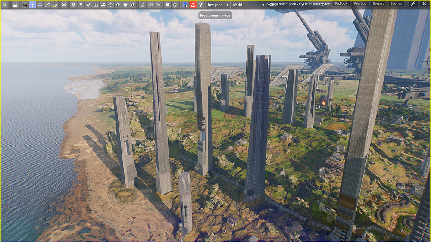
Task: Switch to the Prefabs tab
Action: tap(360, 4)
